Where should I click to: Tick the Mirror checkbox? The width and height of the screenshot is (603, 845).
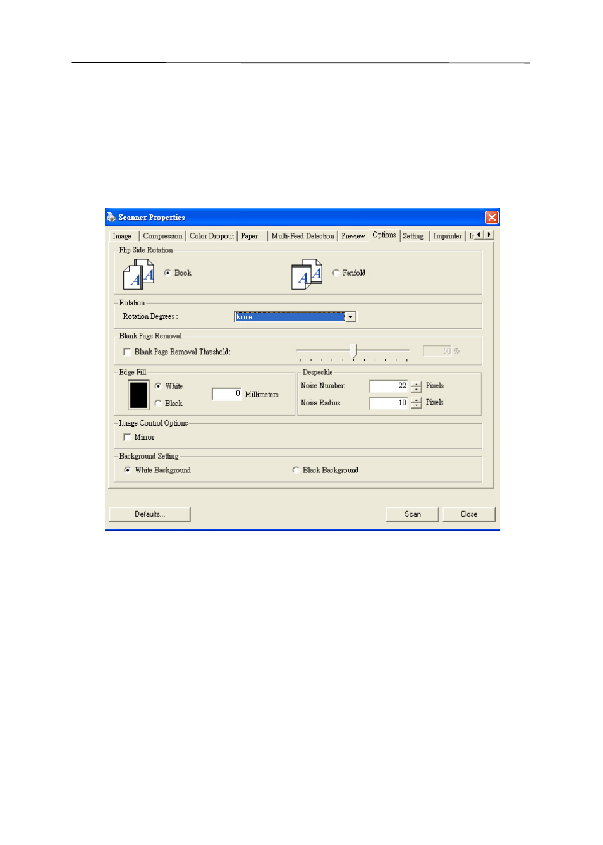(x=128, y=437)
